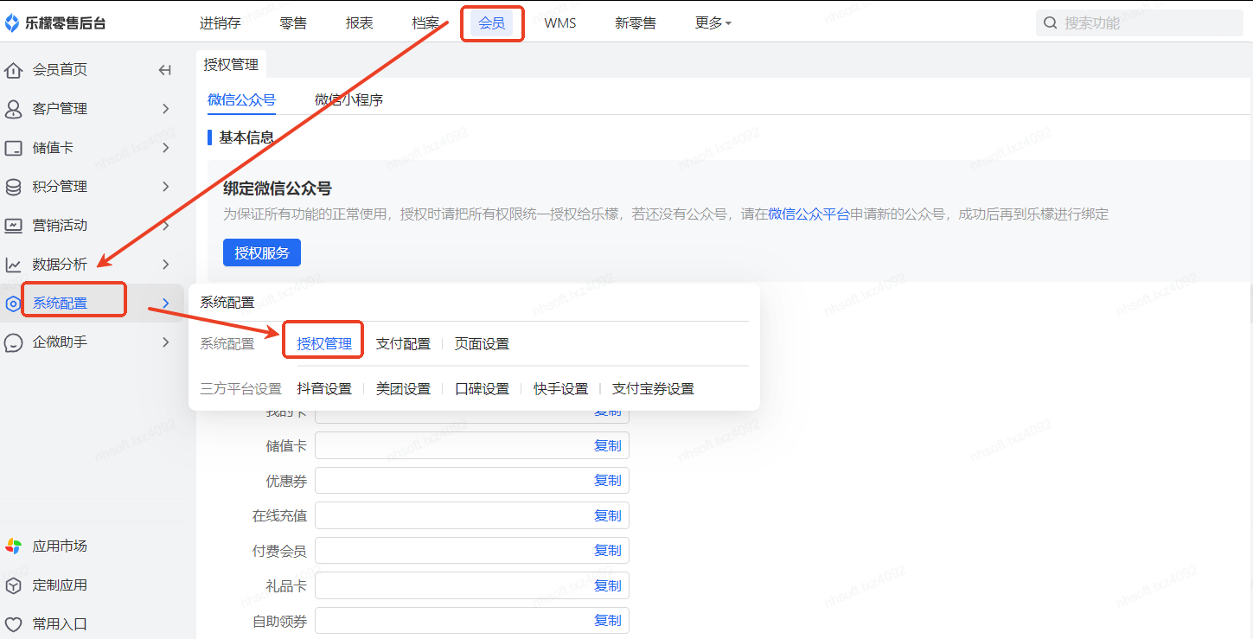This screenshot has width=1253, height=639.
Task: Copy the 优惠券 link with 复制
Action: [x=607, y=480]
